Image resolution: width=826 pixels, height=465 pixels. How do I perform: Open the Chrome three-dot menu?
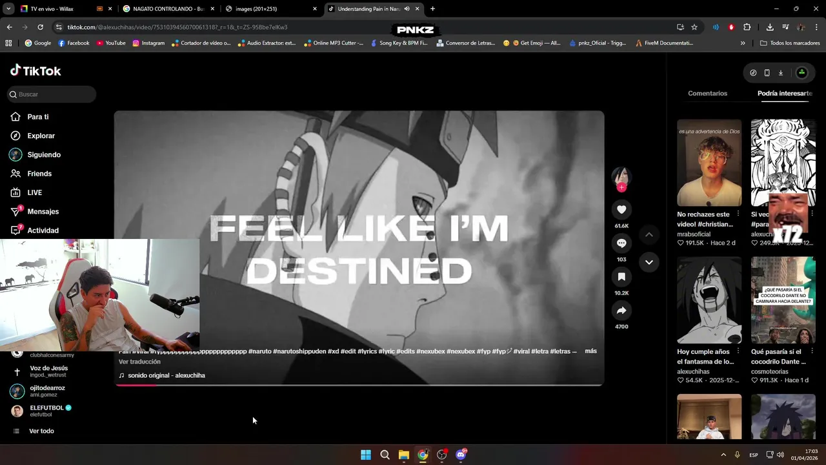pos(817,27)
